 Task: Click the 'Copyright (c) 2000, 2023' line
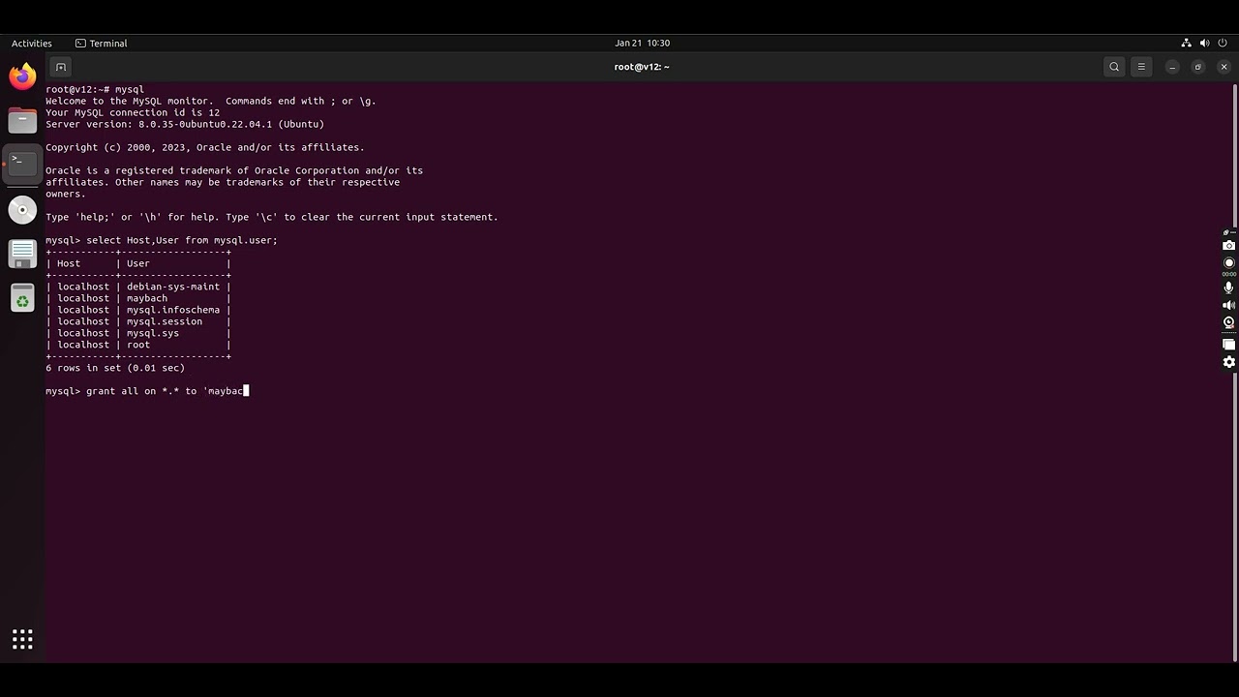point(205,147)
